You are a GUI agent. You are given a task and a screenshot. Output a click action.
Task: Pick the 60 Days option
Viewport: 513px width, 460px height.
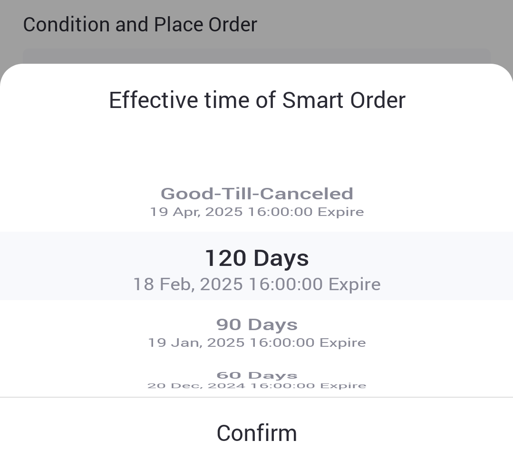257,376
